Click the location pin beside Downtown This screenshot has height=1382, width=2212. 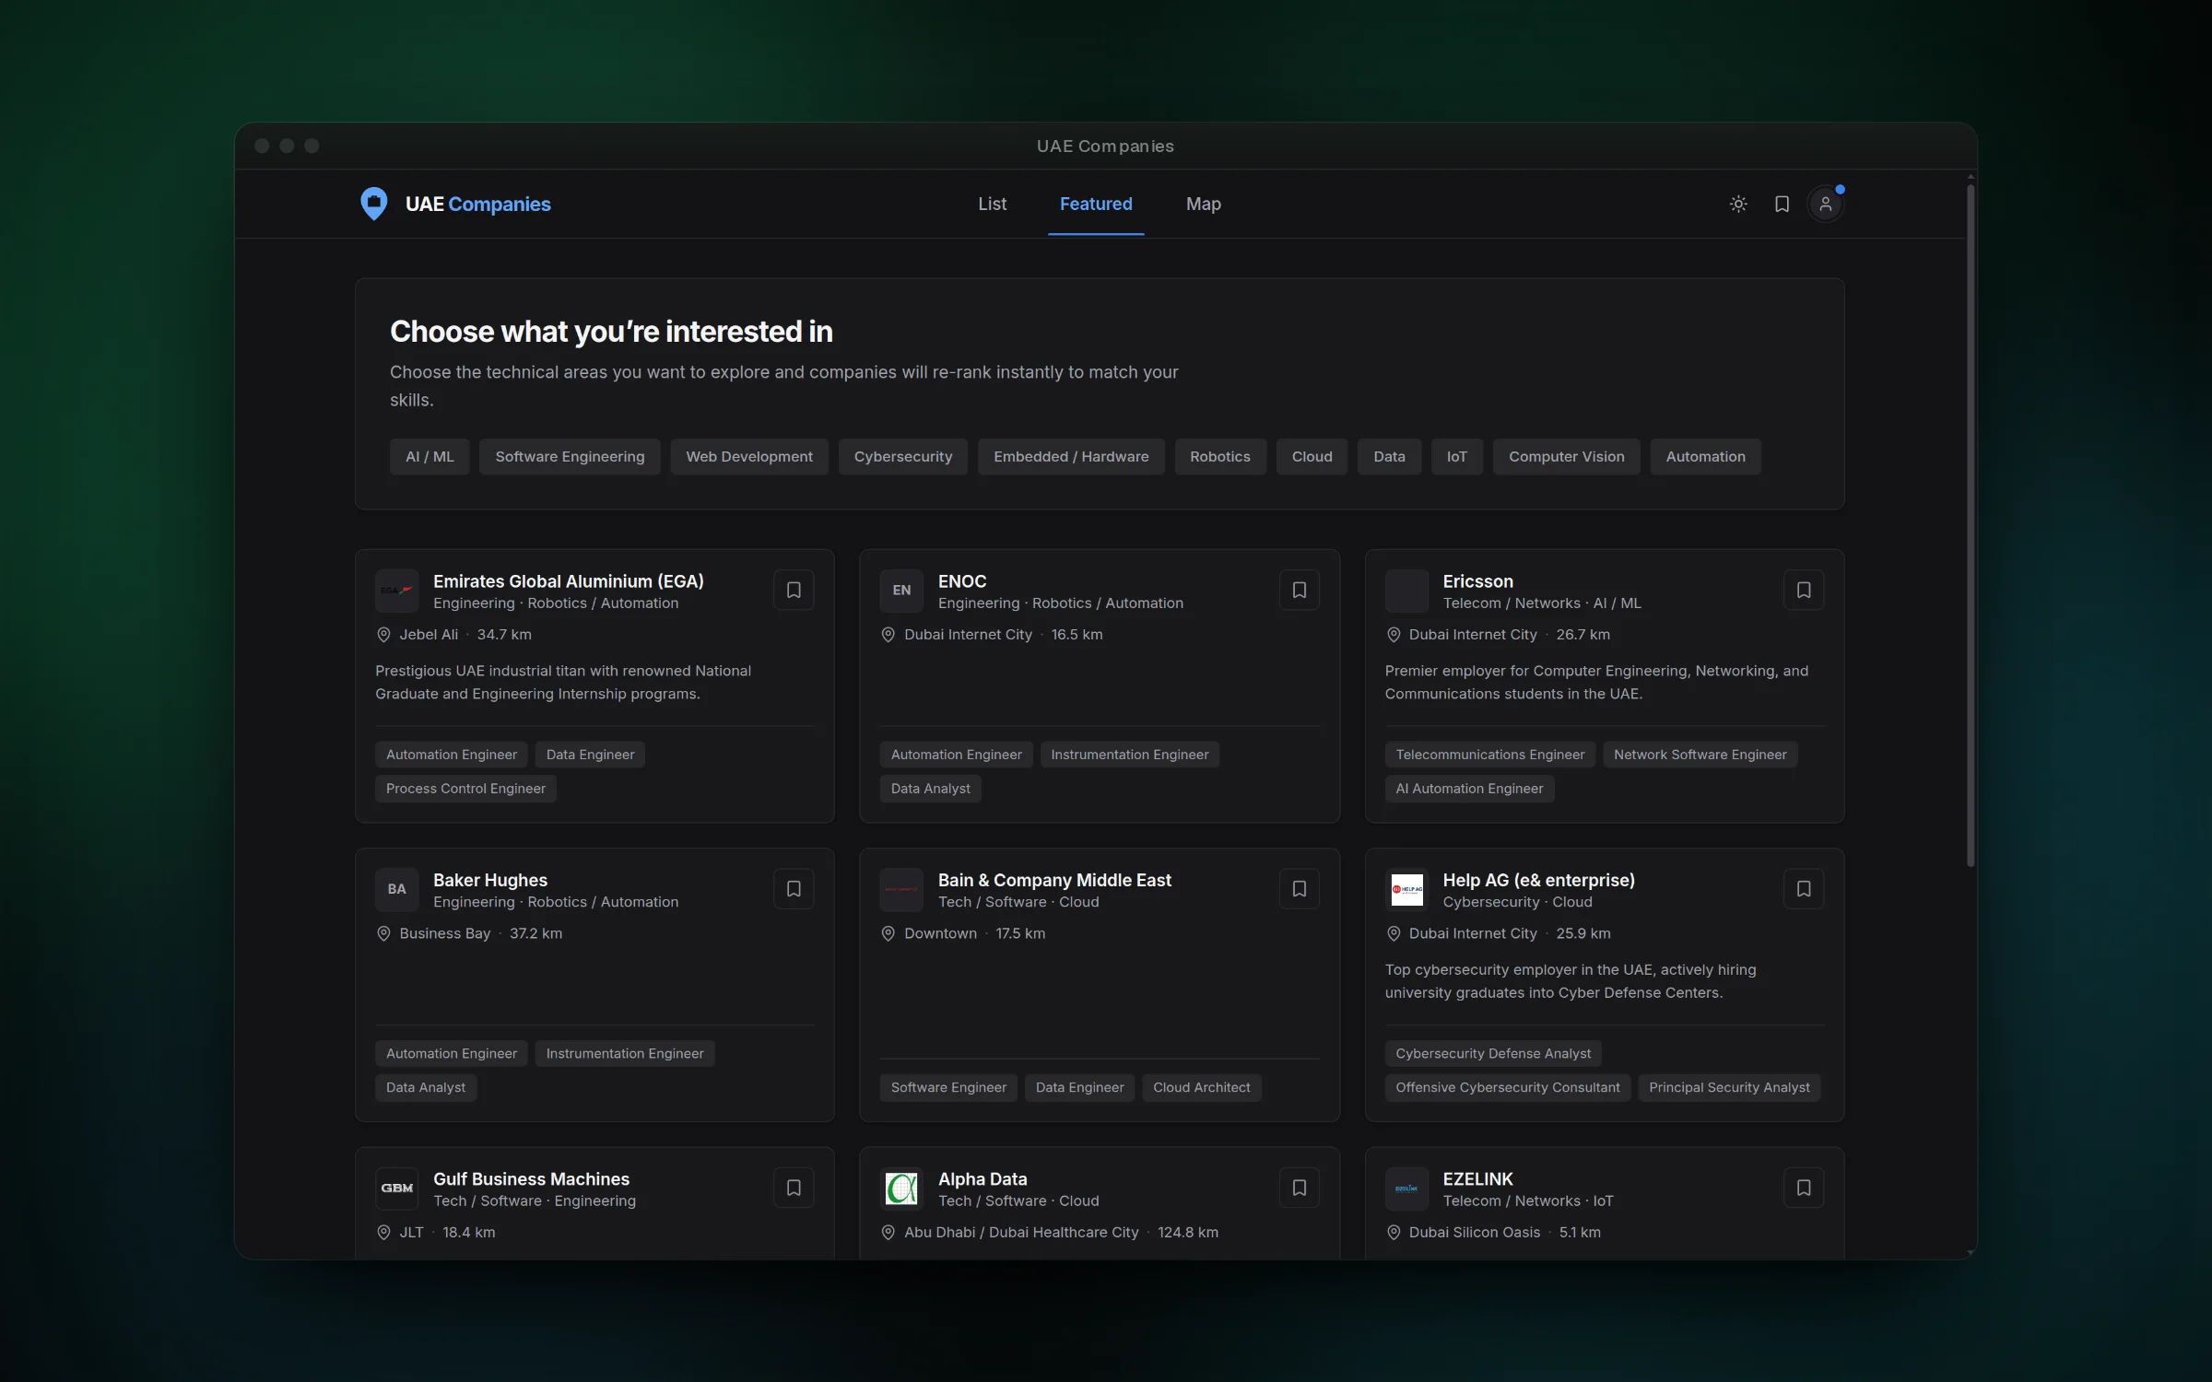click(888, 933)
